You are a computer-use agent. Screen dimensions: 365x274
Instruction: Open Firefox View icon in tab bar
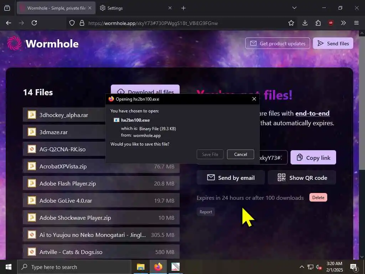pos(7,8)
